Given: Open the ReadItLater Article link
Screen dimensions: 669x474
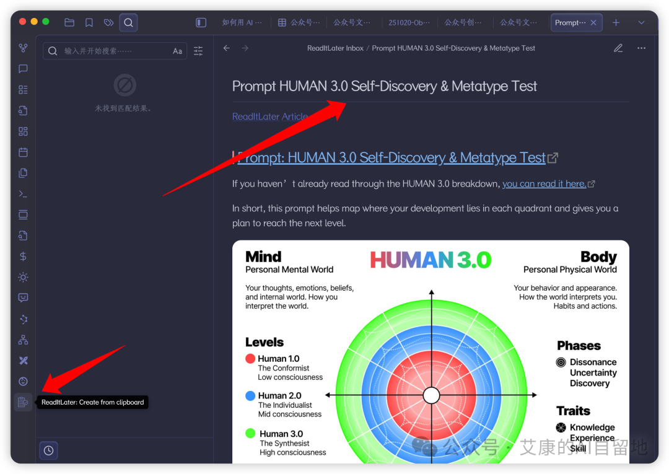Looking at the screenshot, I should tap(270, 116).
